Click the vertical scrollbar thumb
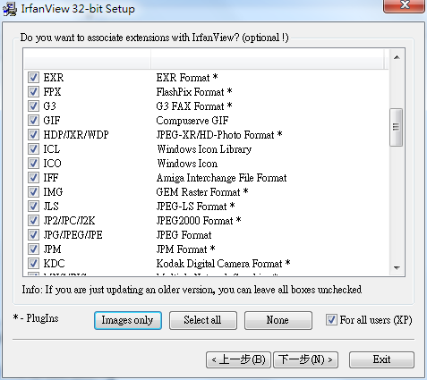427x380 pixels. [397, 127]
